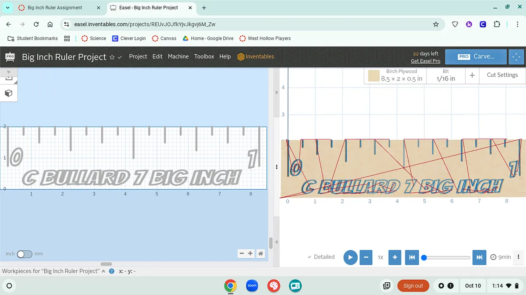Toggle the Detailed preview checkmark
This screenshot has height=295, width=526.
pyautogui.click(x=321, y=257)
